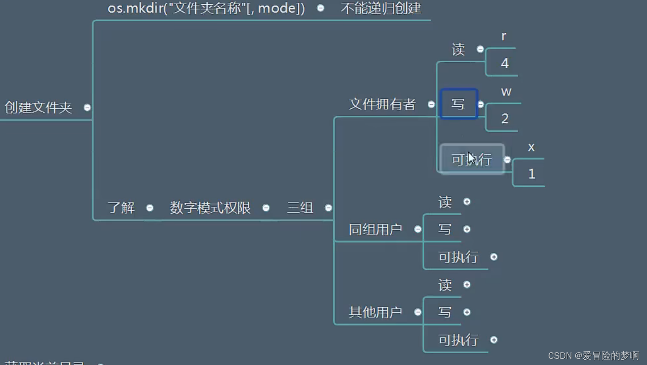Image resolution: width=647 pixels, height=365 pixels.
Task: Select 可执行 node under 同组用户
Action: [458, 257]
